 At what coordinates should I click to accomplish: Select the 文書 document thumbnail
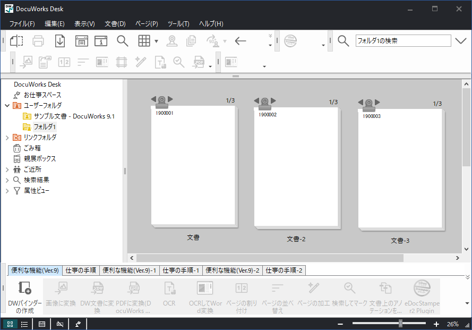(194, 166)
